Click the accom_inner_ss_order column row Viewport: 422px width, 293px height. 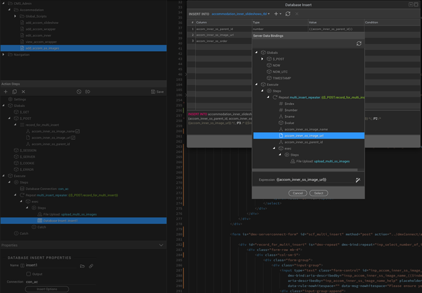coord(220,41)
